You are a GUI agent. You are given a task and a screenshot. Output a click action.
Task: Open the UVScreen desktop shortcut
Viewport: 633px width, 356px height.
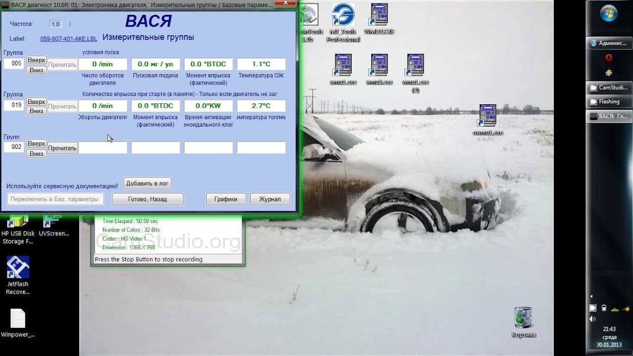click(53, 227)
